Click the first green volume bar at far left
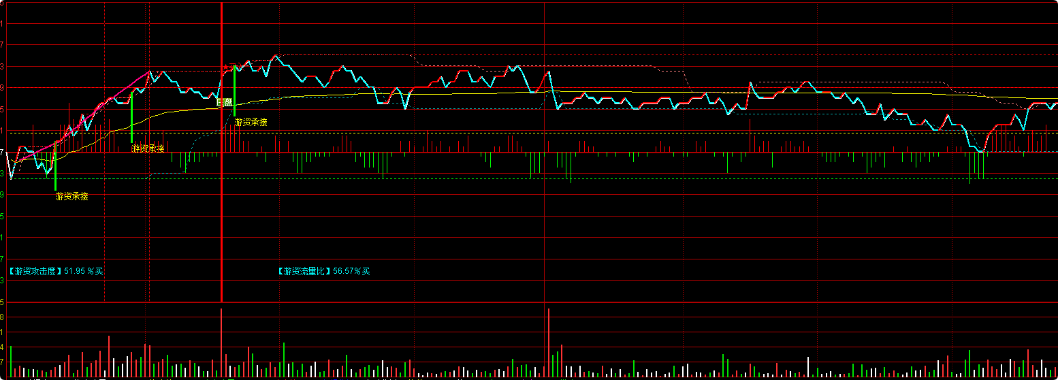Viewport: 1058px width, 380px height. [x=11, y=361]
